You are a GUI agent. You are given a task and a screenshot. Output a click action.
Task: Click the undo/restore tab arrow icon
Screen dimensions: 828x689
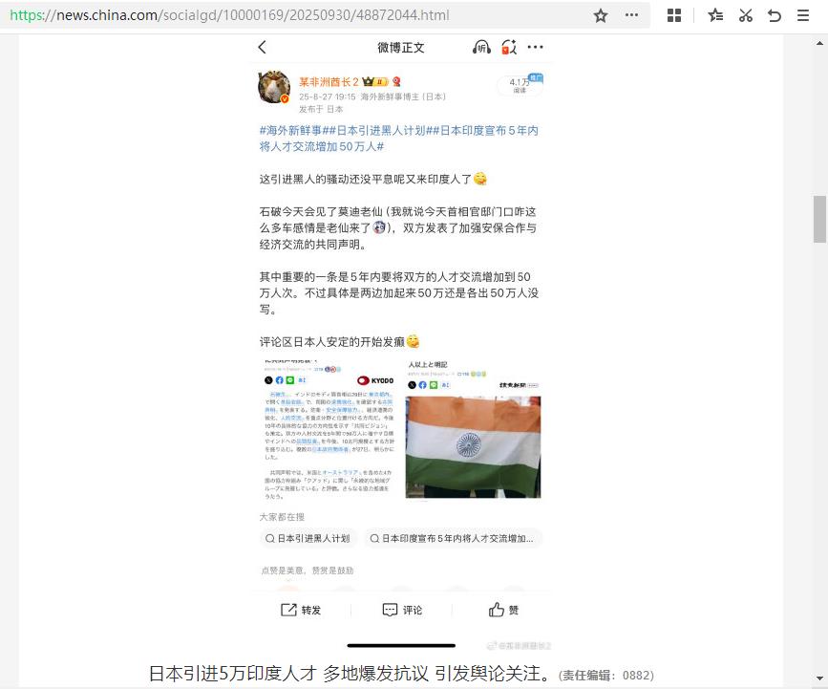[775, 16]
